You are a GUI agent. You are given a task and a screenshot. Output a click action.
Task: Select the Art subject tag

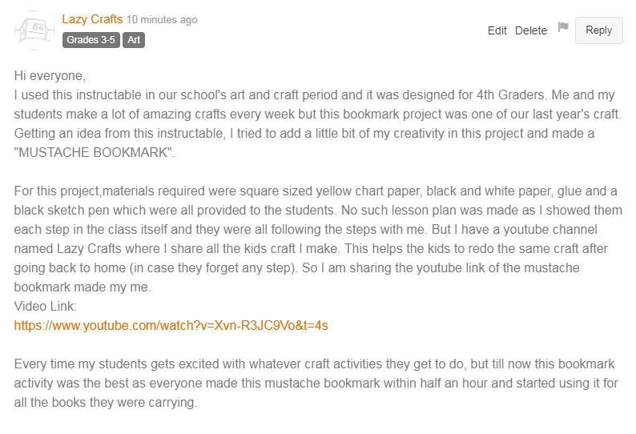pyautogui.click(x=135, y=39)
